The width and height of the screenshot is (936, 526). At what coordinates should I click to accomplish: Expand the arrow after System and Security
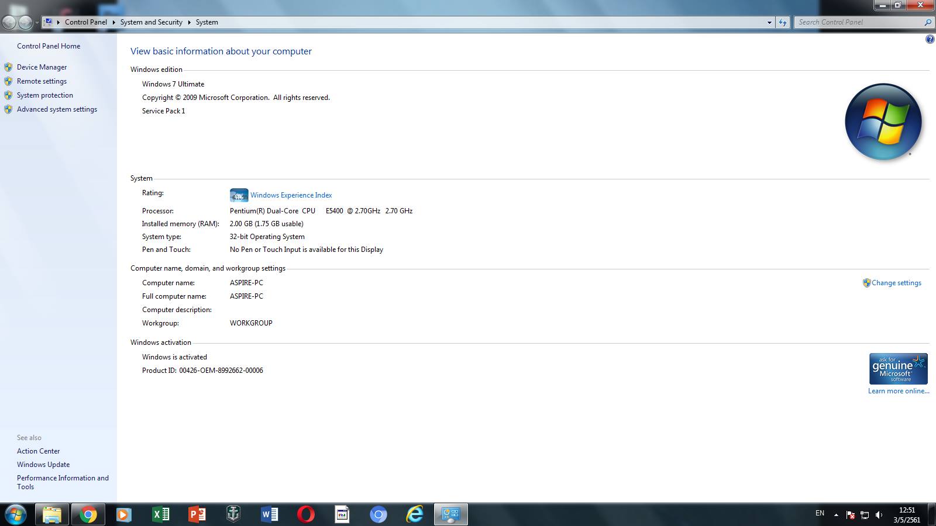[x=189, y=22]
